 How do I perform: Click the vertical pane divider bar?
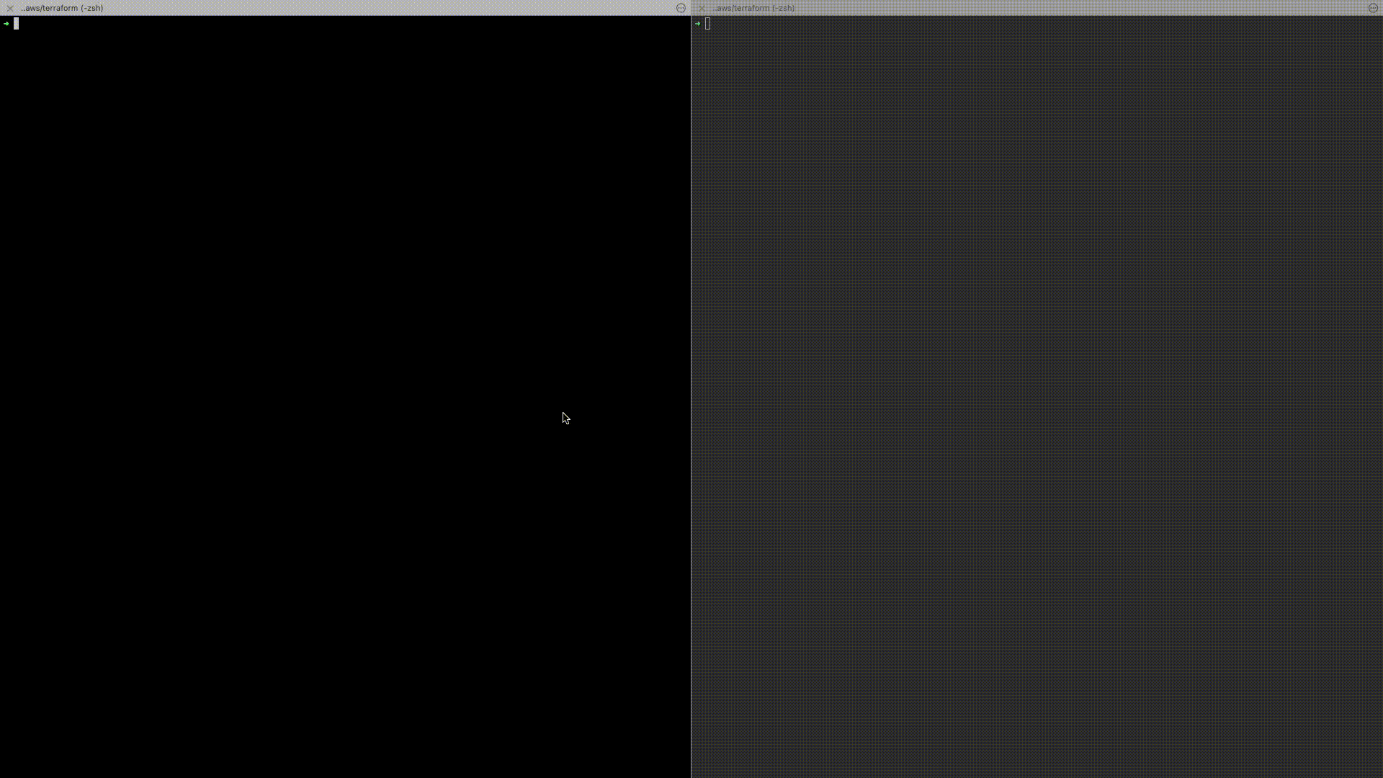tap(691, 380)
